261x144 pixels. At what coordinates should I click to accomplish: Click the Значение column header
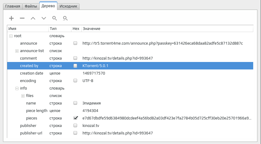(x=167, y=28)
